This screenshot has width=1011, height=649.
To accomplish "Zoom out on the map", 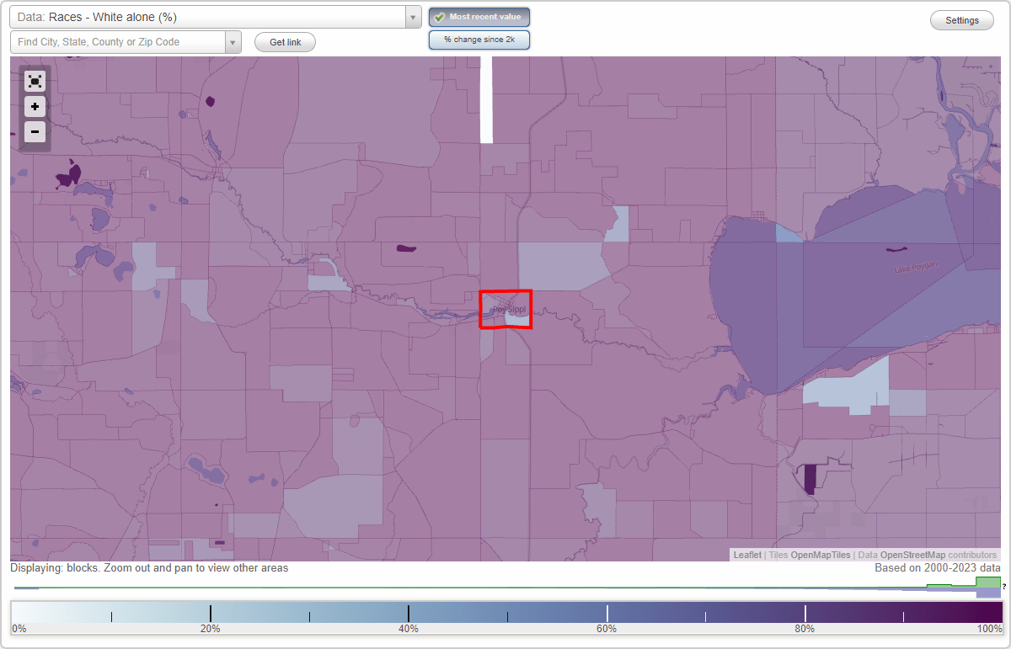I will [35, 131].
